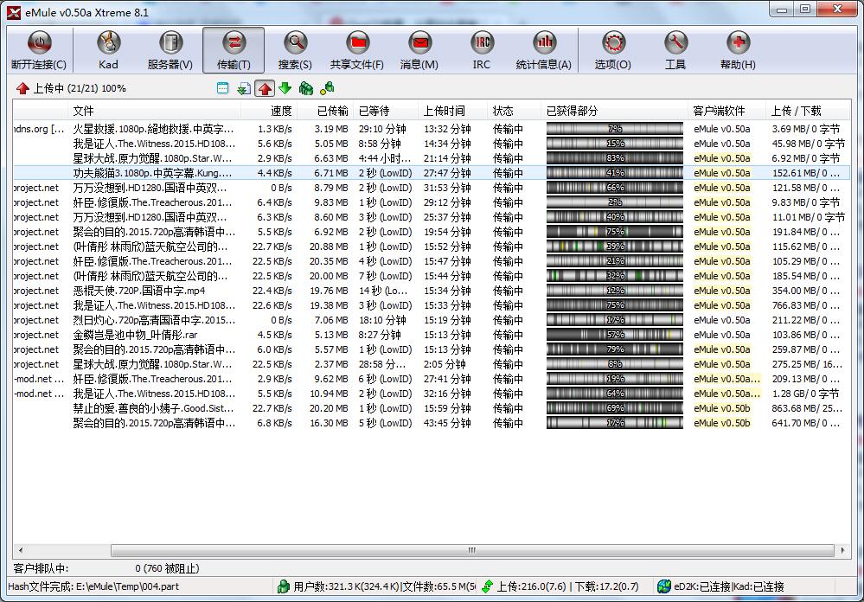Click the eMule v0.50b client cell for 禁止的爱
The image size is (864, 602).
722,408
